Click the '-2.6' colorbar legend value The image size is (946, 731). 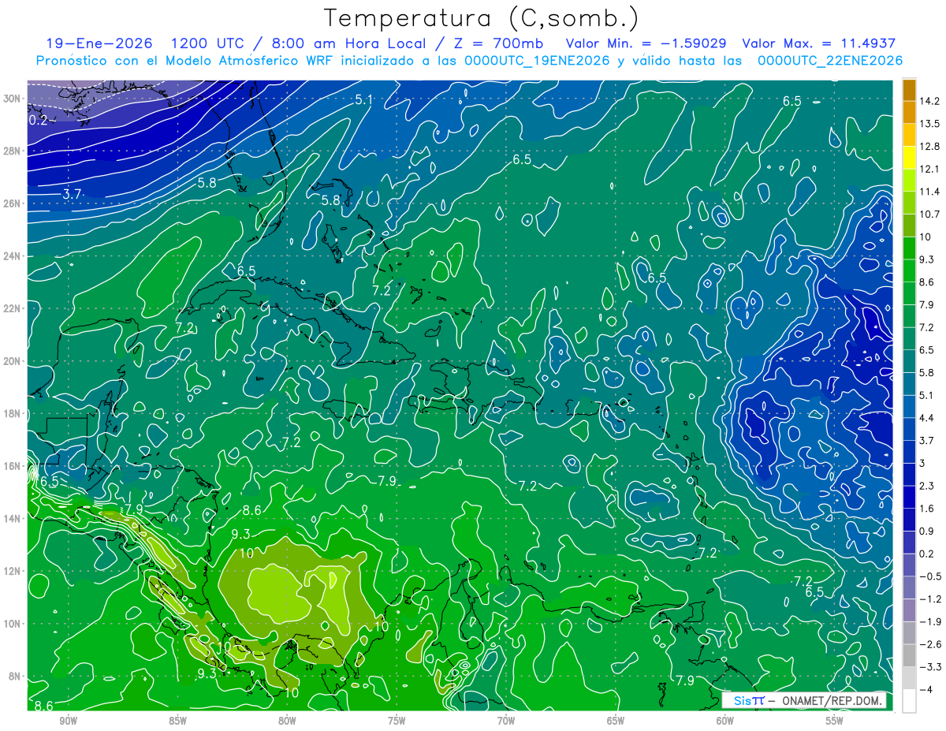(x=932, y=644)
